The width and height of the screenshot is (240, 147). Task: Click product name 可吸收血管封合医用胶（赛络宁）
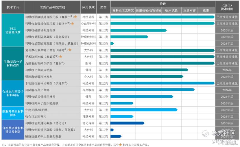click(48, 23)
